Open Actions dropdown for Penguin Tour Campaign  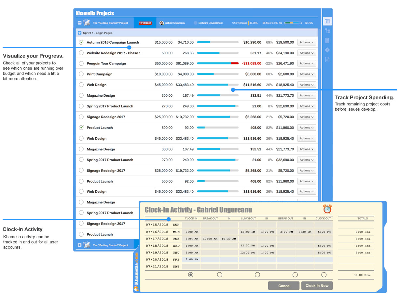[x=307, y=63]
